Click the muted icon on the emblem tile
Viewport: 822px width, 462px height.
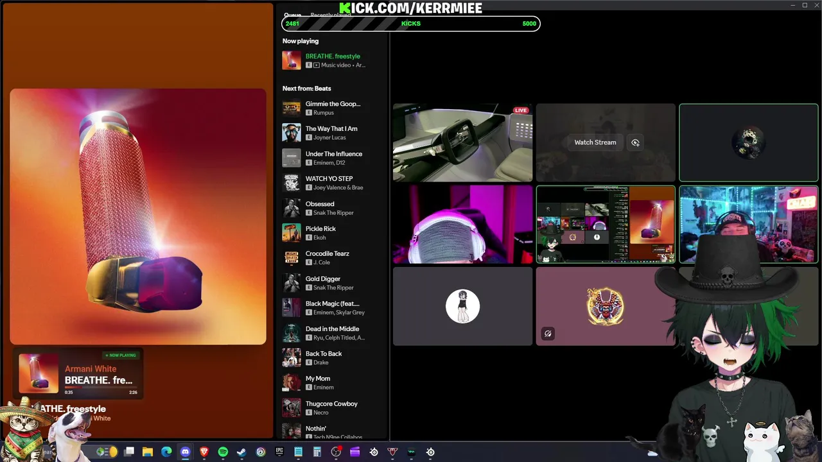pos(548,334)
